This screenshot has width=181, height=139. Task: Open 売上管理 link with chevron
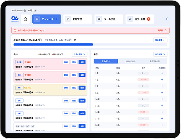(x=160, y=40)
